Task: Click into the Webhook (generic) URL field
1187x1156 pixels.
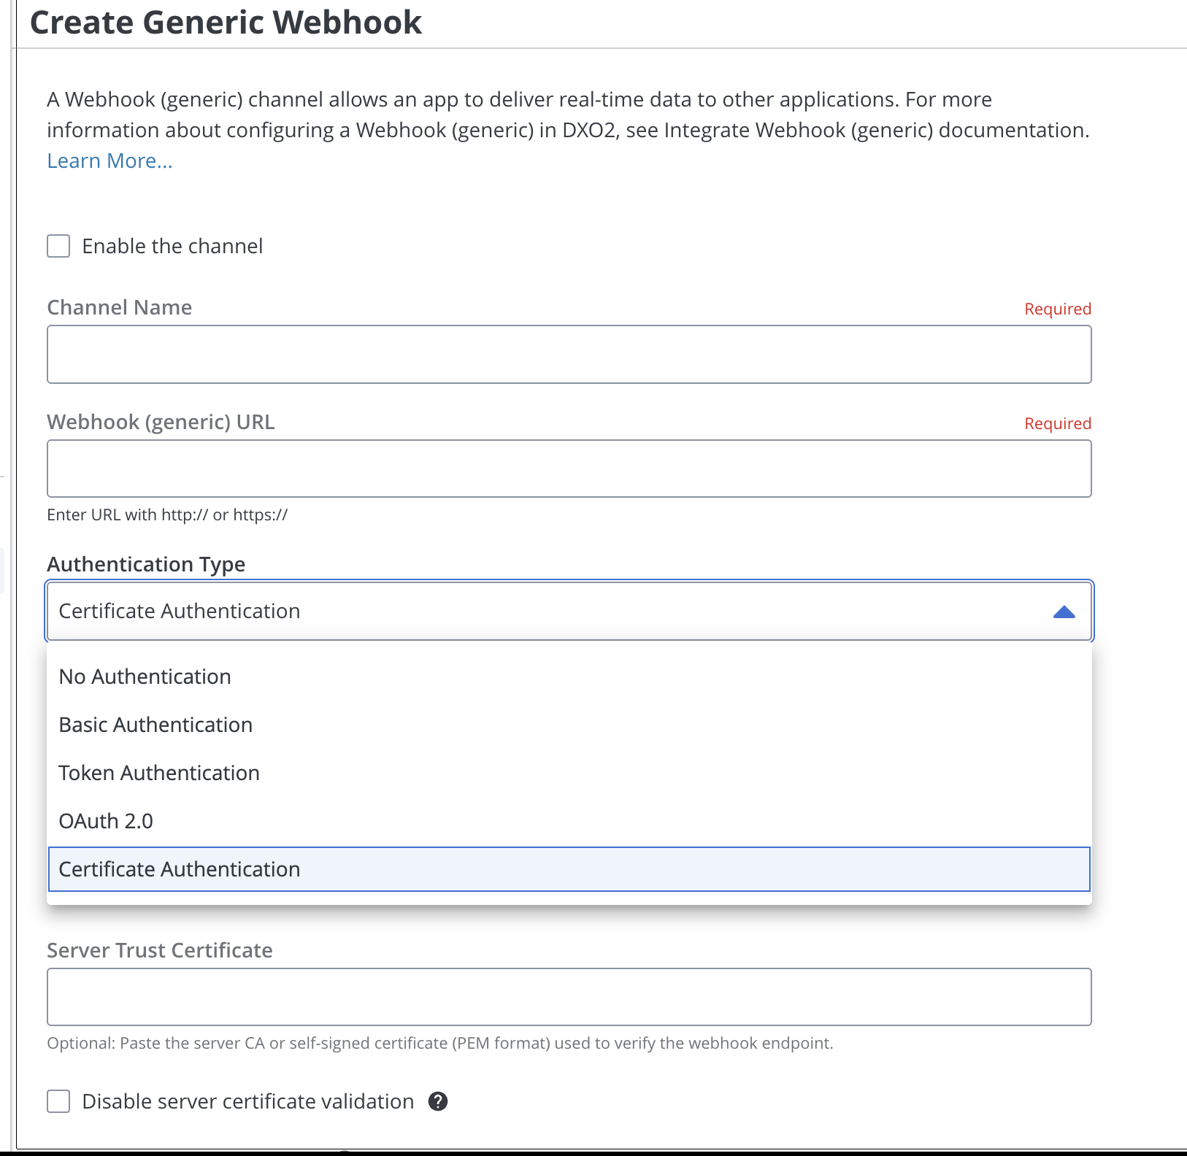Action: 569,469
